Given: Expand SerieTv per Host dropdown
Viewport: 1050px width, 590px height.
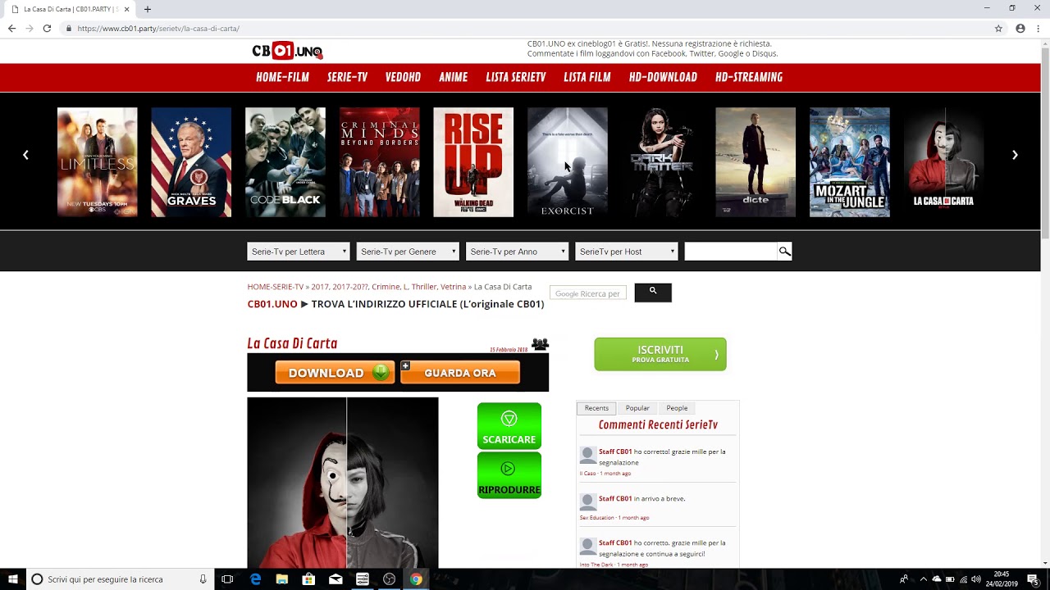Looking at the screenshot, I should [x=627, y=252].
